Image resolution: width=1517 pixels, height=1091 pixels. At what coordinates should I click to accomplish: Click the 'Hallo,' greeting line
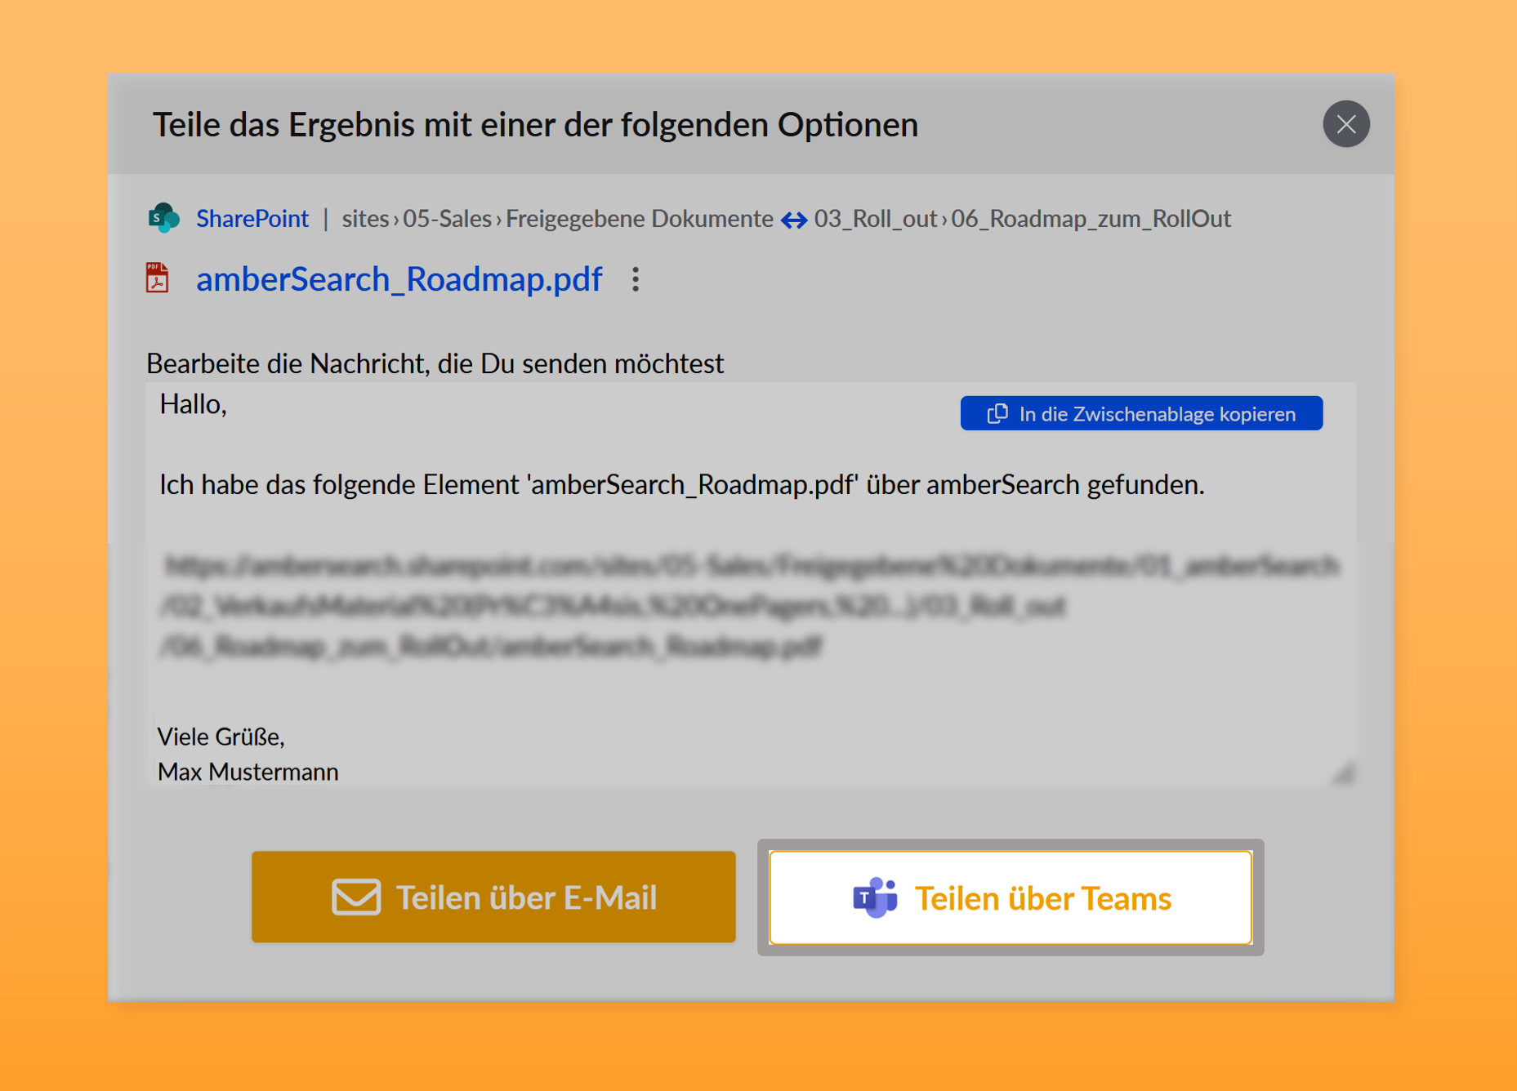[x=193, y=404]
